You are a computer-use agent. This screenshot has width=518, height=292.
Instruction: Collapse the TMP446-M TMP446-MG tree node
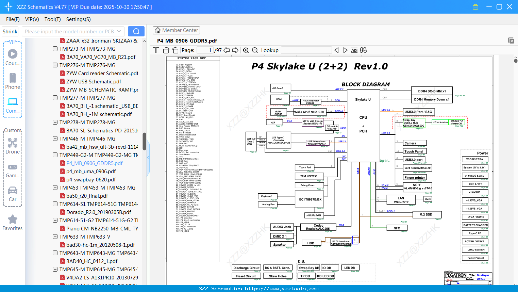coord(55,139)
